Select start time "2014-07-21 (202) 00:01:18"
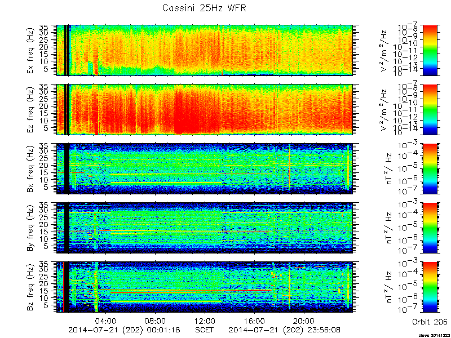The image size is (451, 338). 125,330
